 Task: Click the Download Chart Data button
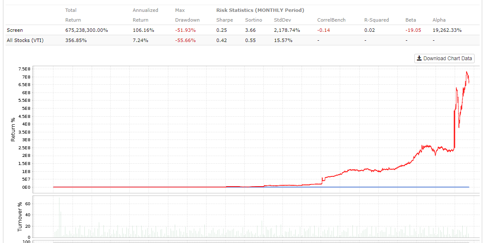444,59
